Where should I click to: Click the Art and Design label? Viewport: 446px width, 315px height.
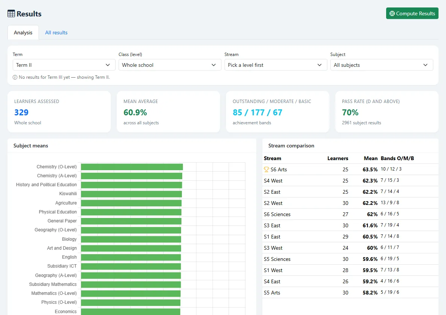click(x=62, y=248)
